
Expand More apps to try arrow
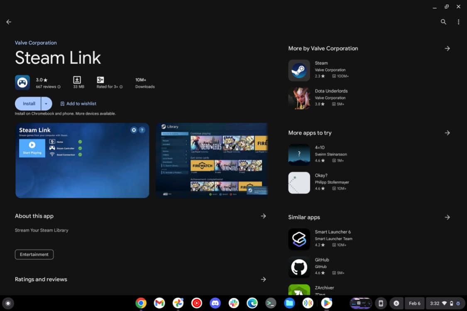[447, 133]
